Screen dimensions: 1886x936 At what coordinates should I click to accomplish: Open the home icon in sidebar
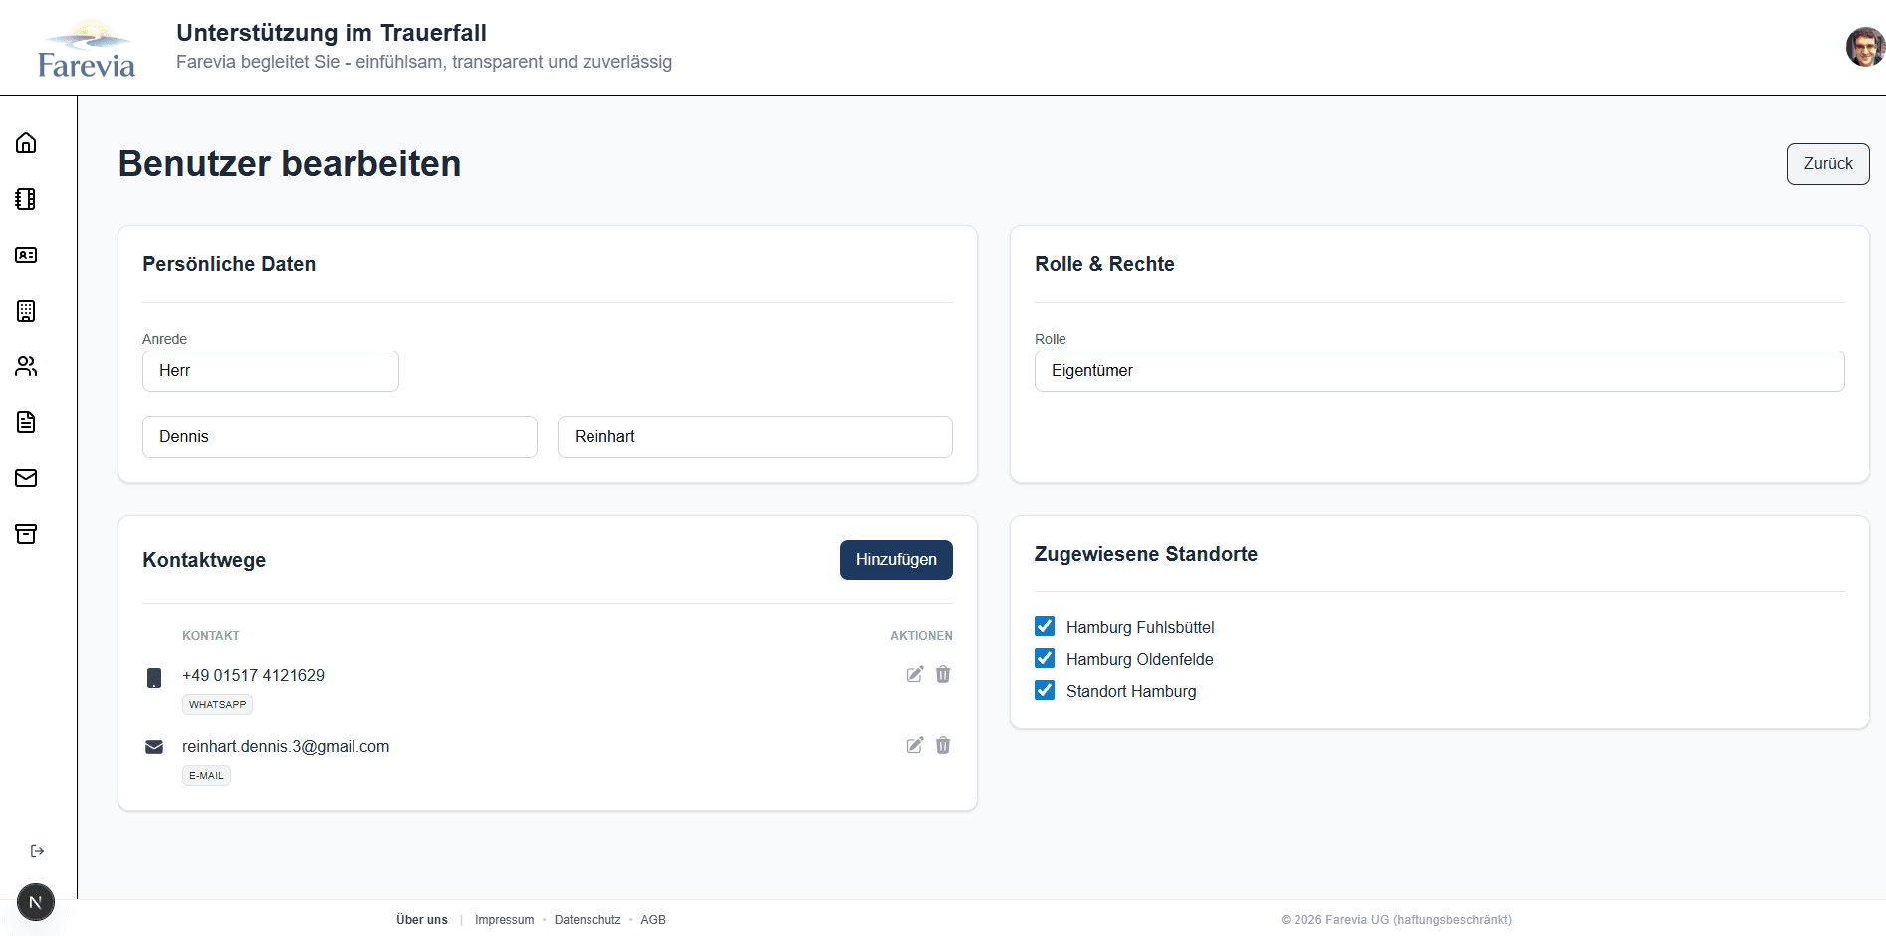(x=26, y=143)
